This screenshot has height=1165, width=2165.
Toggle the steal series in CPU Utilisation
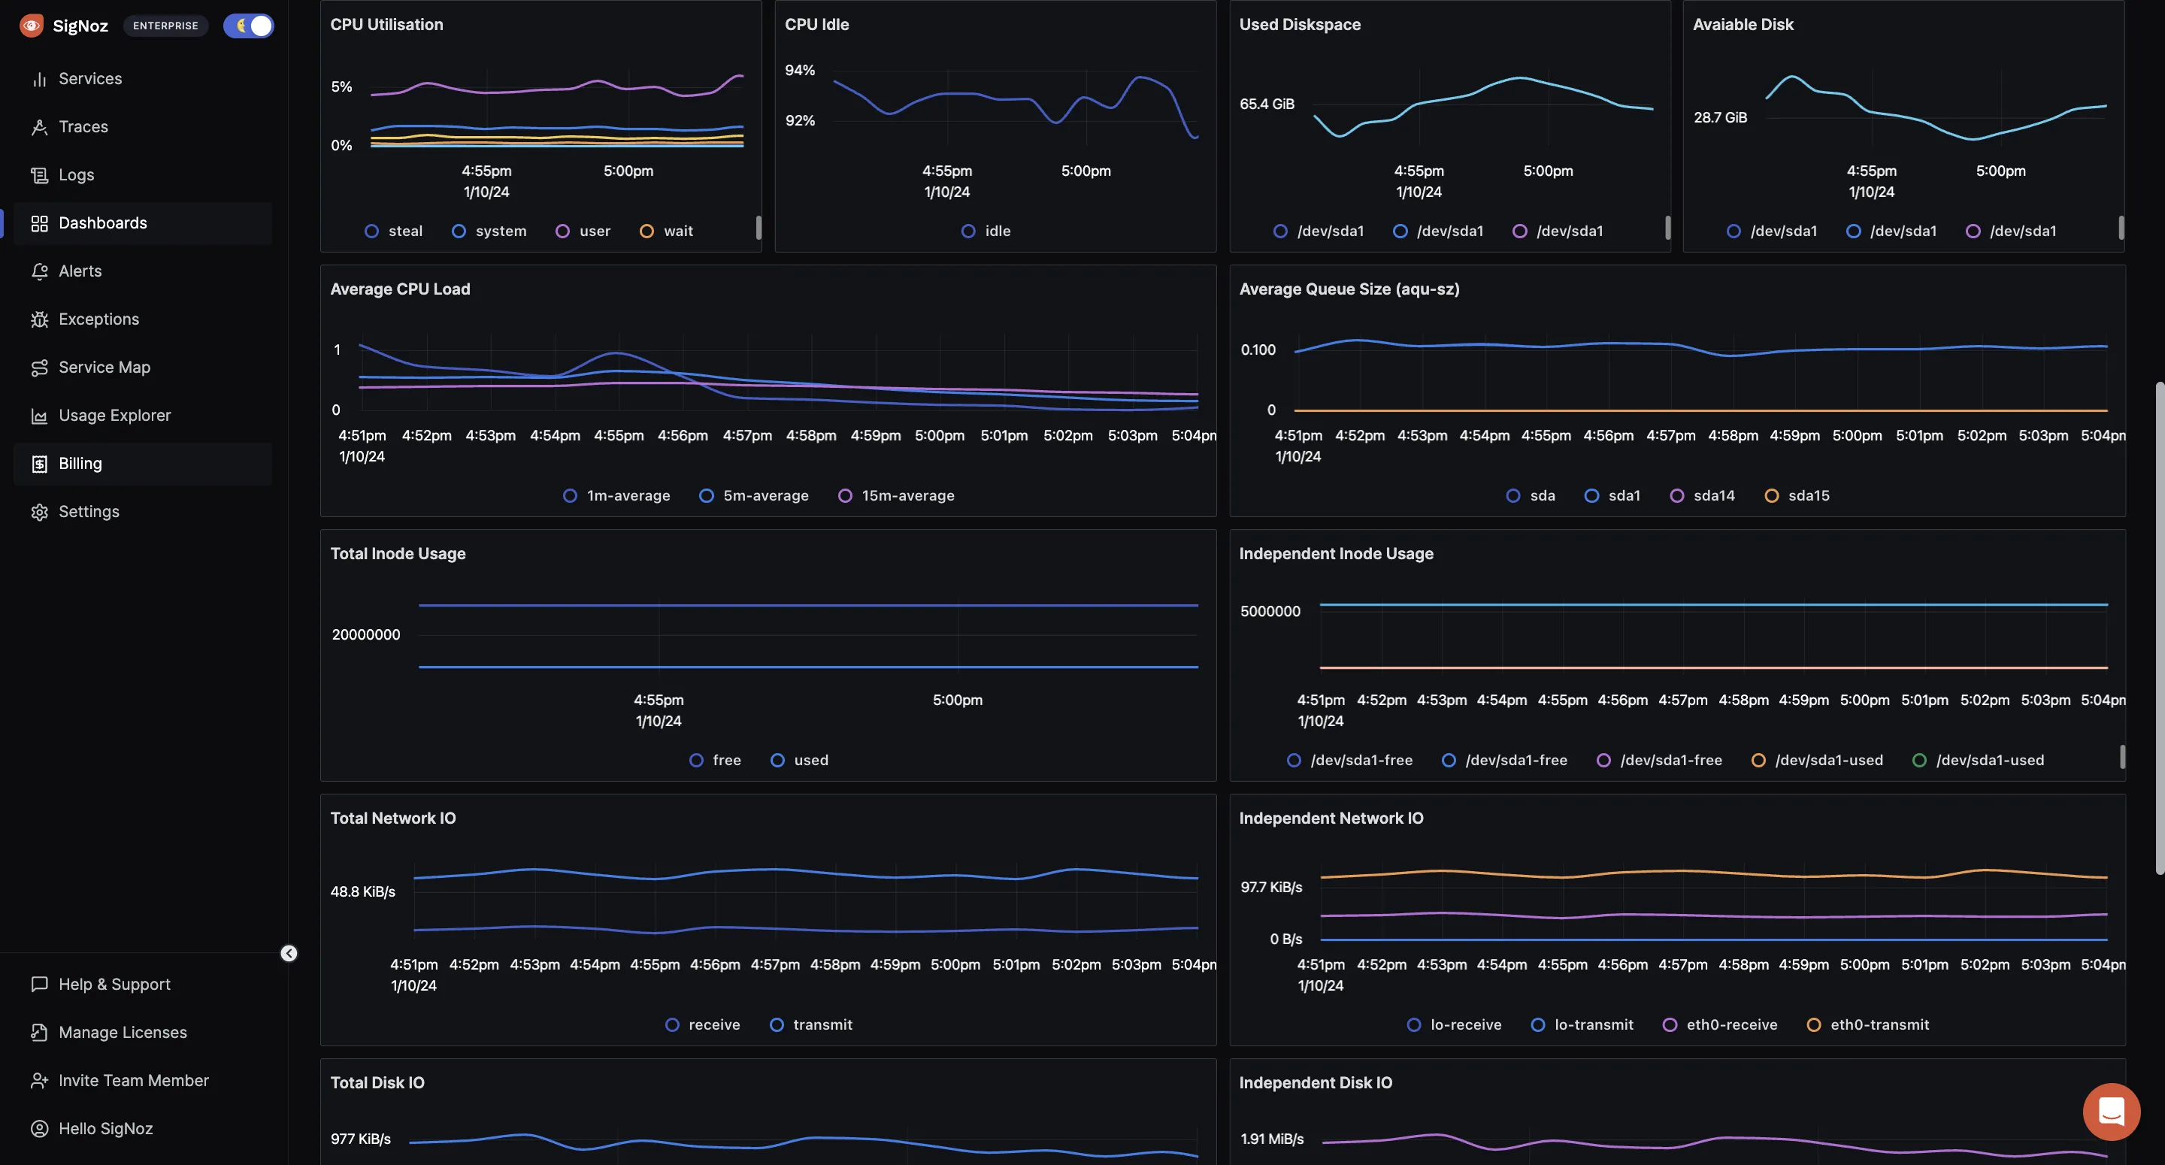pos(394,231)
